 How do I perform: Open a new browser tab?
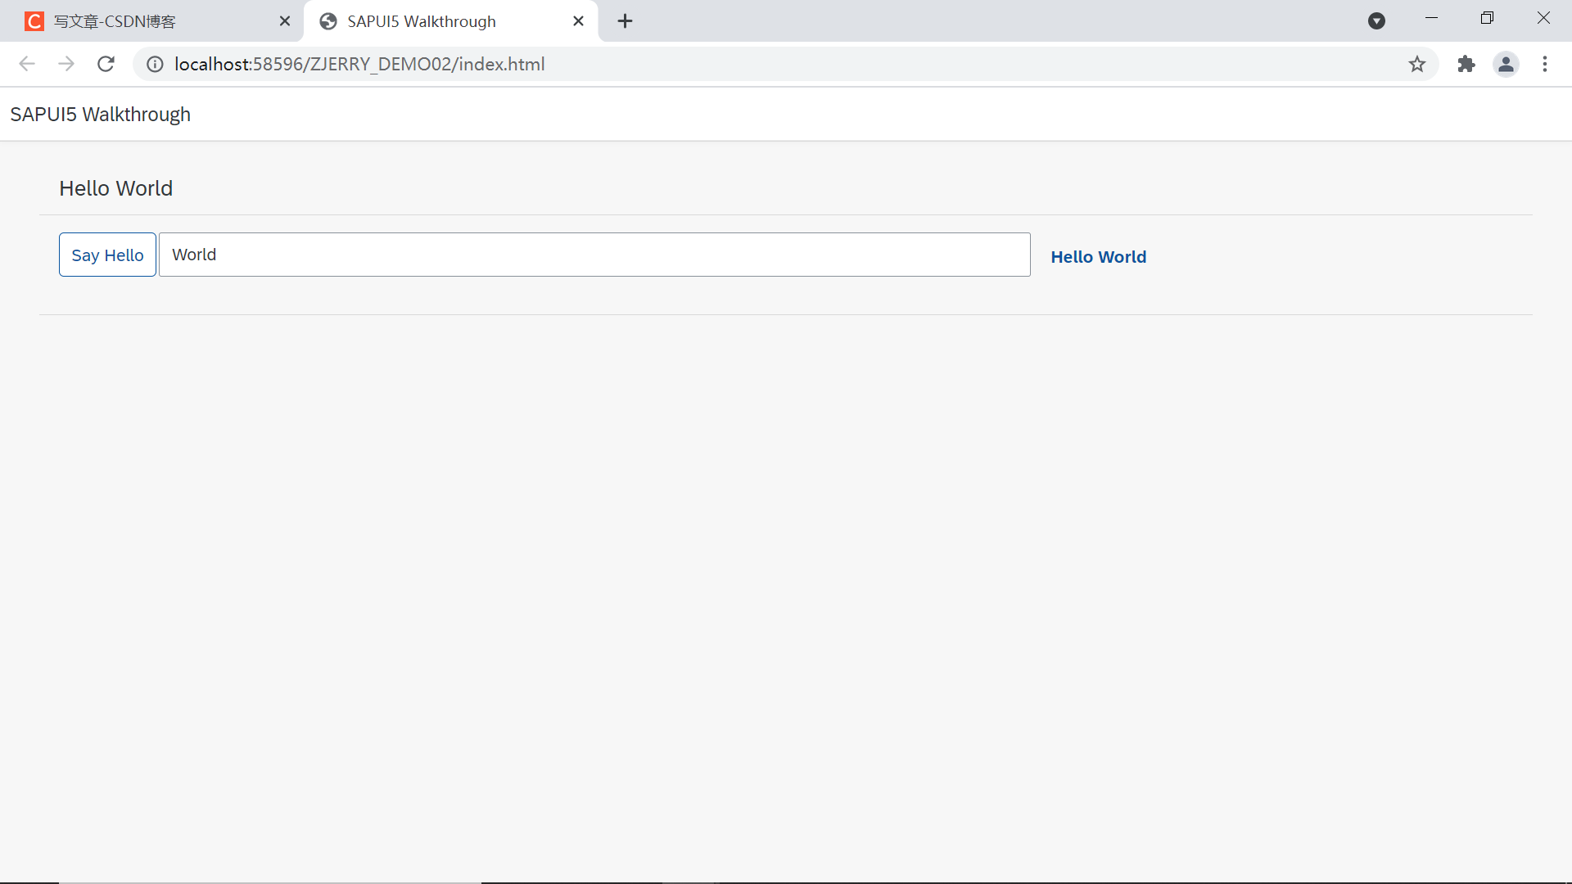(626, 21)
